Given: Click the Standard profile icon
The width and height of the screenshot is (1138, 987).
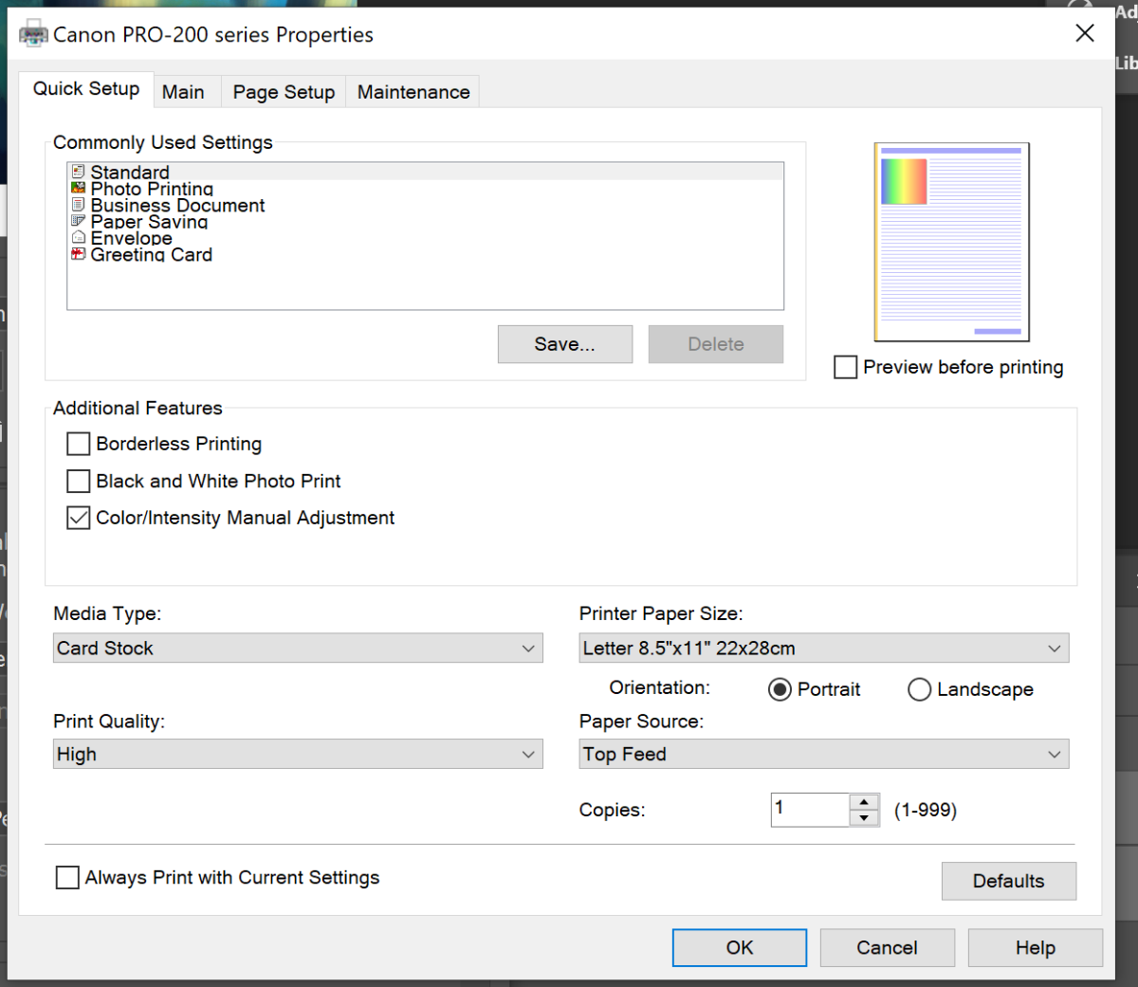Looking at the screenshot, I should pos(79,172).
